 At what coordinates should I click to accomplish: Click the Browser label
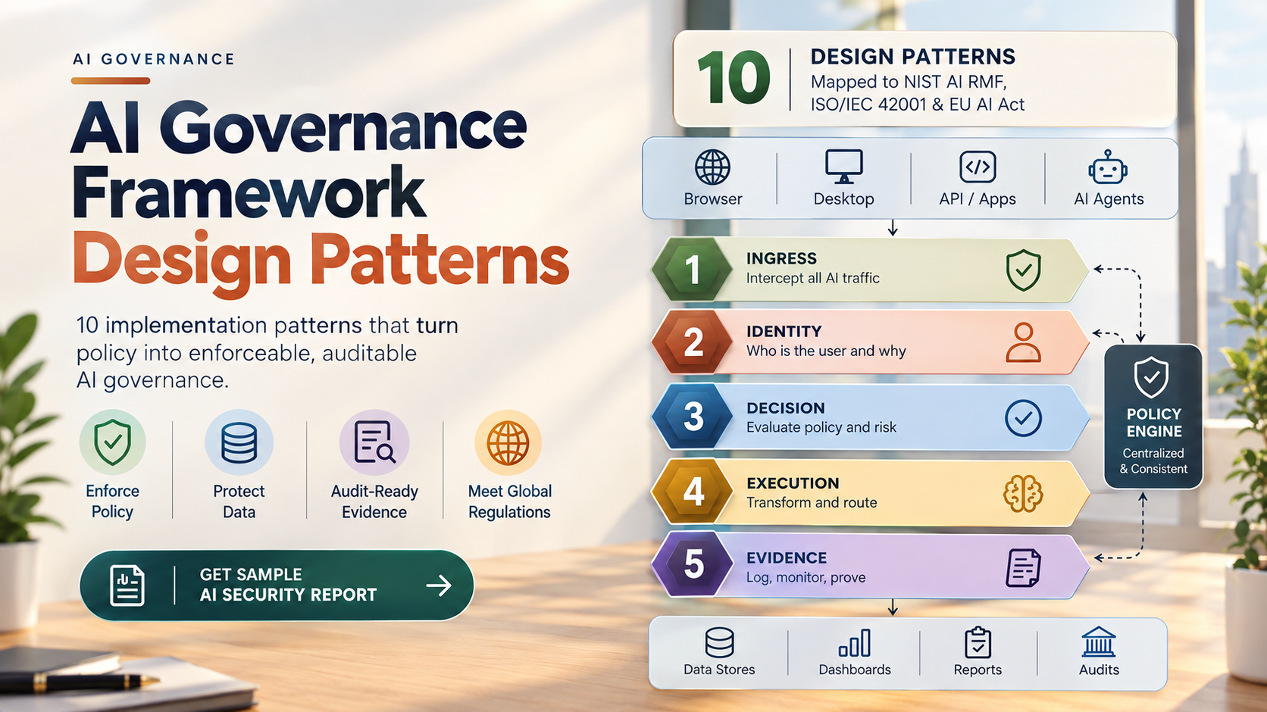click(712, 199)
